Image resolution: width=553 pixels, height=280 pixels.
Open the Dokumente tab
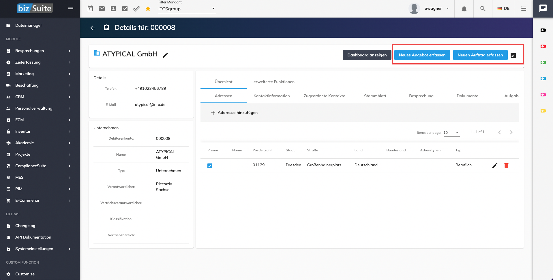(x=467, y=96)
